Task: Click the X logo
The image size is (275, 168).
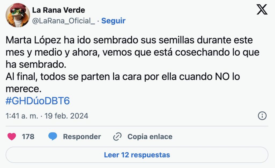Action: [262, 10]
